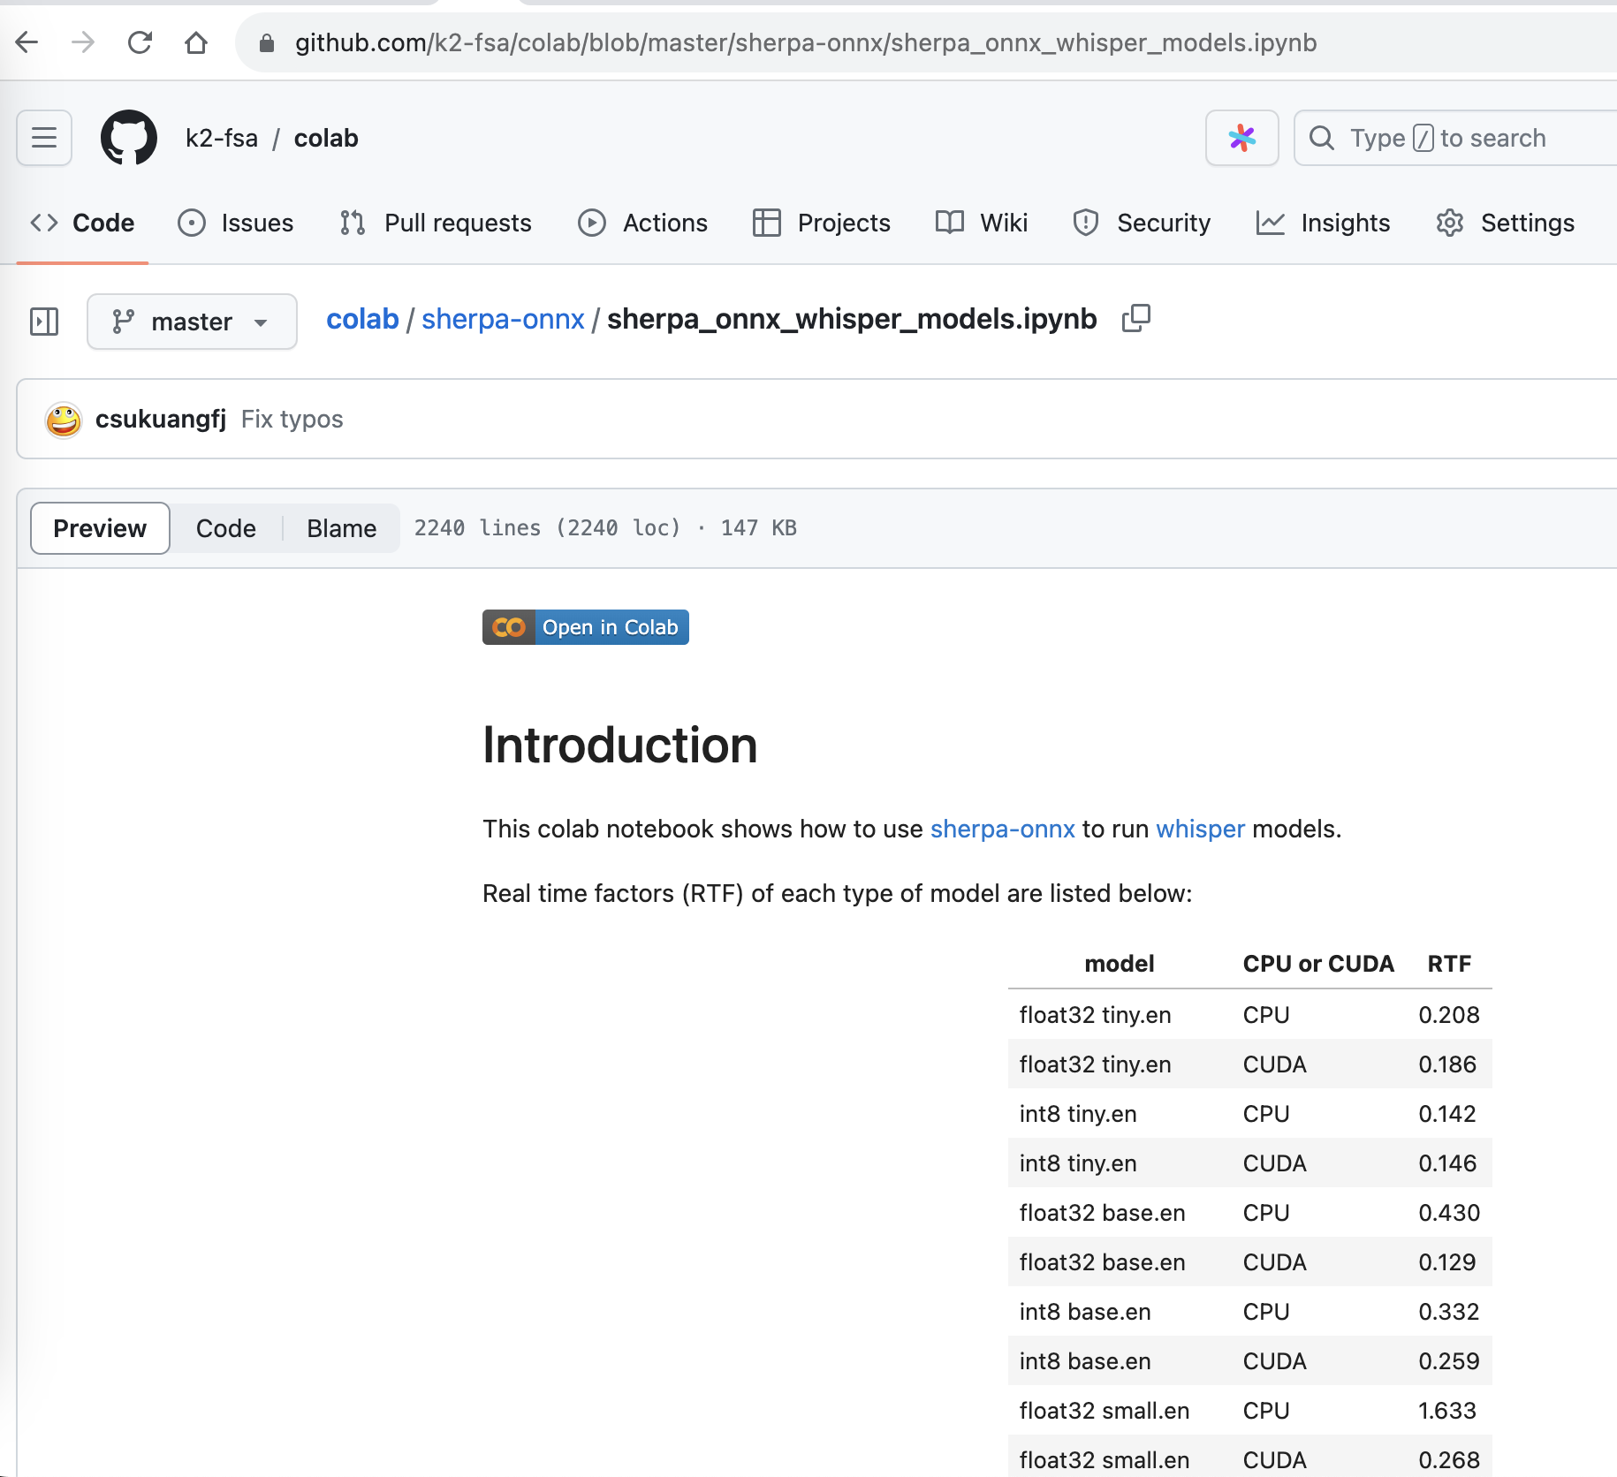
Task: Click the GitHub octocat logo
Action: 129,138
